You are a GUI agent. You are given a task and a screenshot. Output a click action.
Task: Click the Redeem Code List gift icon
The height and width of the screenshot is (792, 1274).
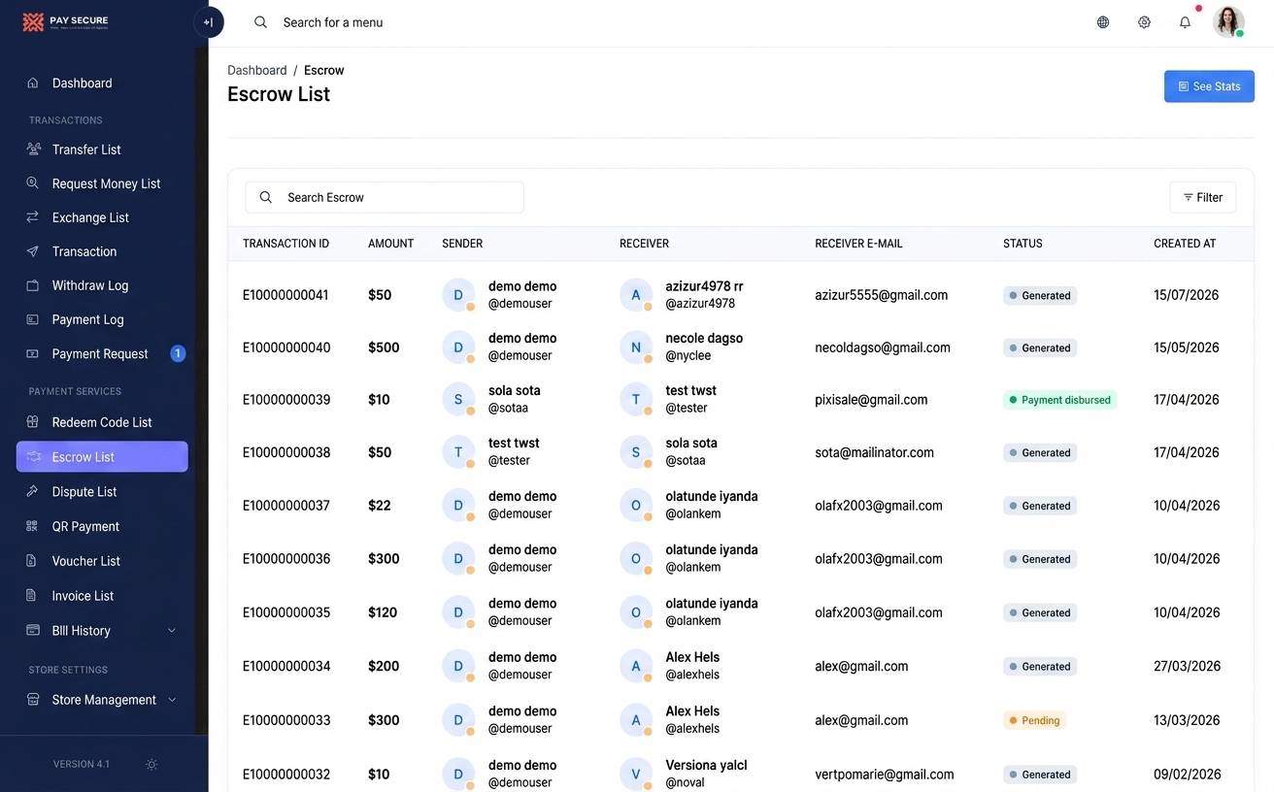pyautogui.click(x=33, y=422)
